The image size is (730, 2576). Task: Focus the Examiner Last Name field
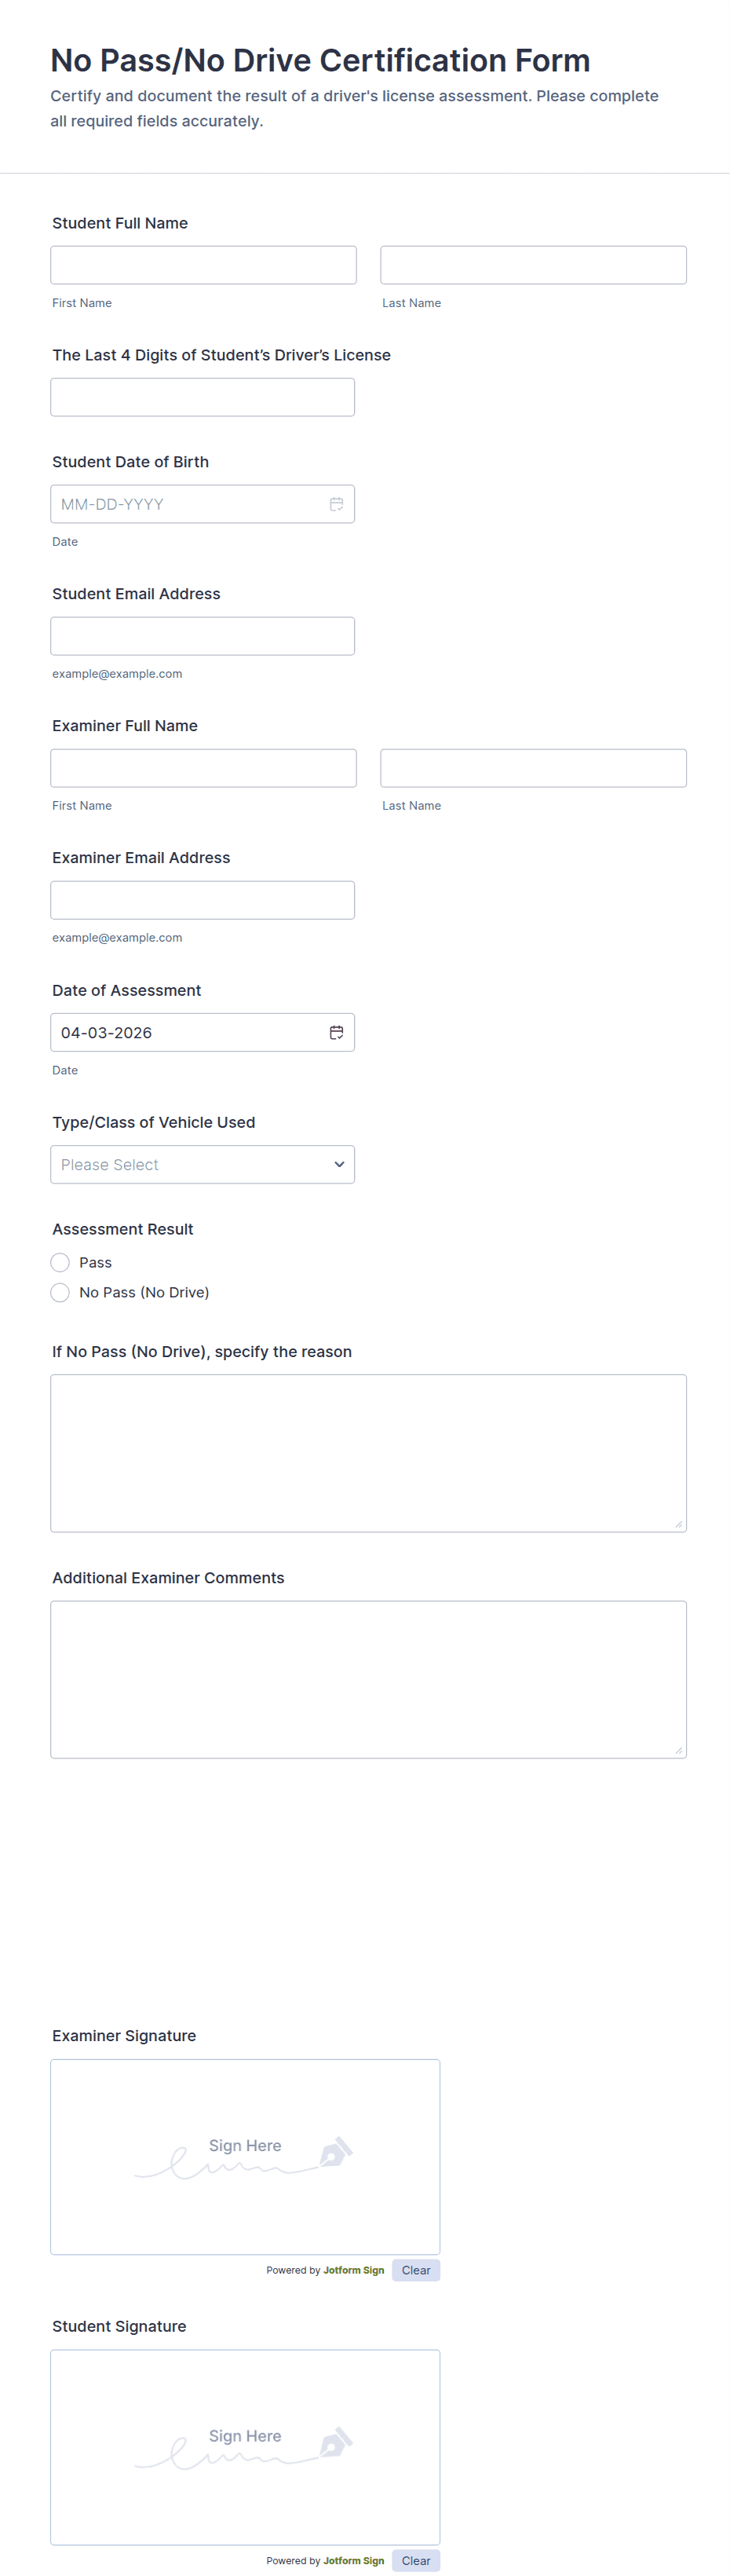pos(533,768)
